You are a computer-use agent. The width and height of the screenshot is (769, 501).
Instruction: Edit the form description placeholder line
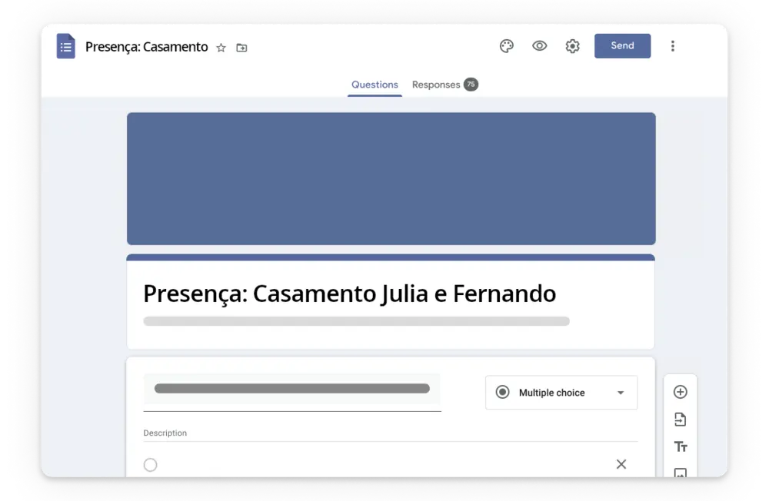(x=357, y=321)
